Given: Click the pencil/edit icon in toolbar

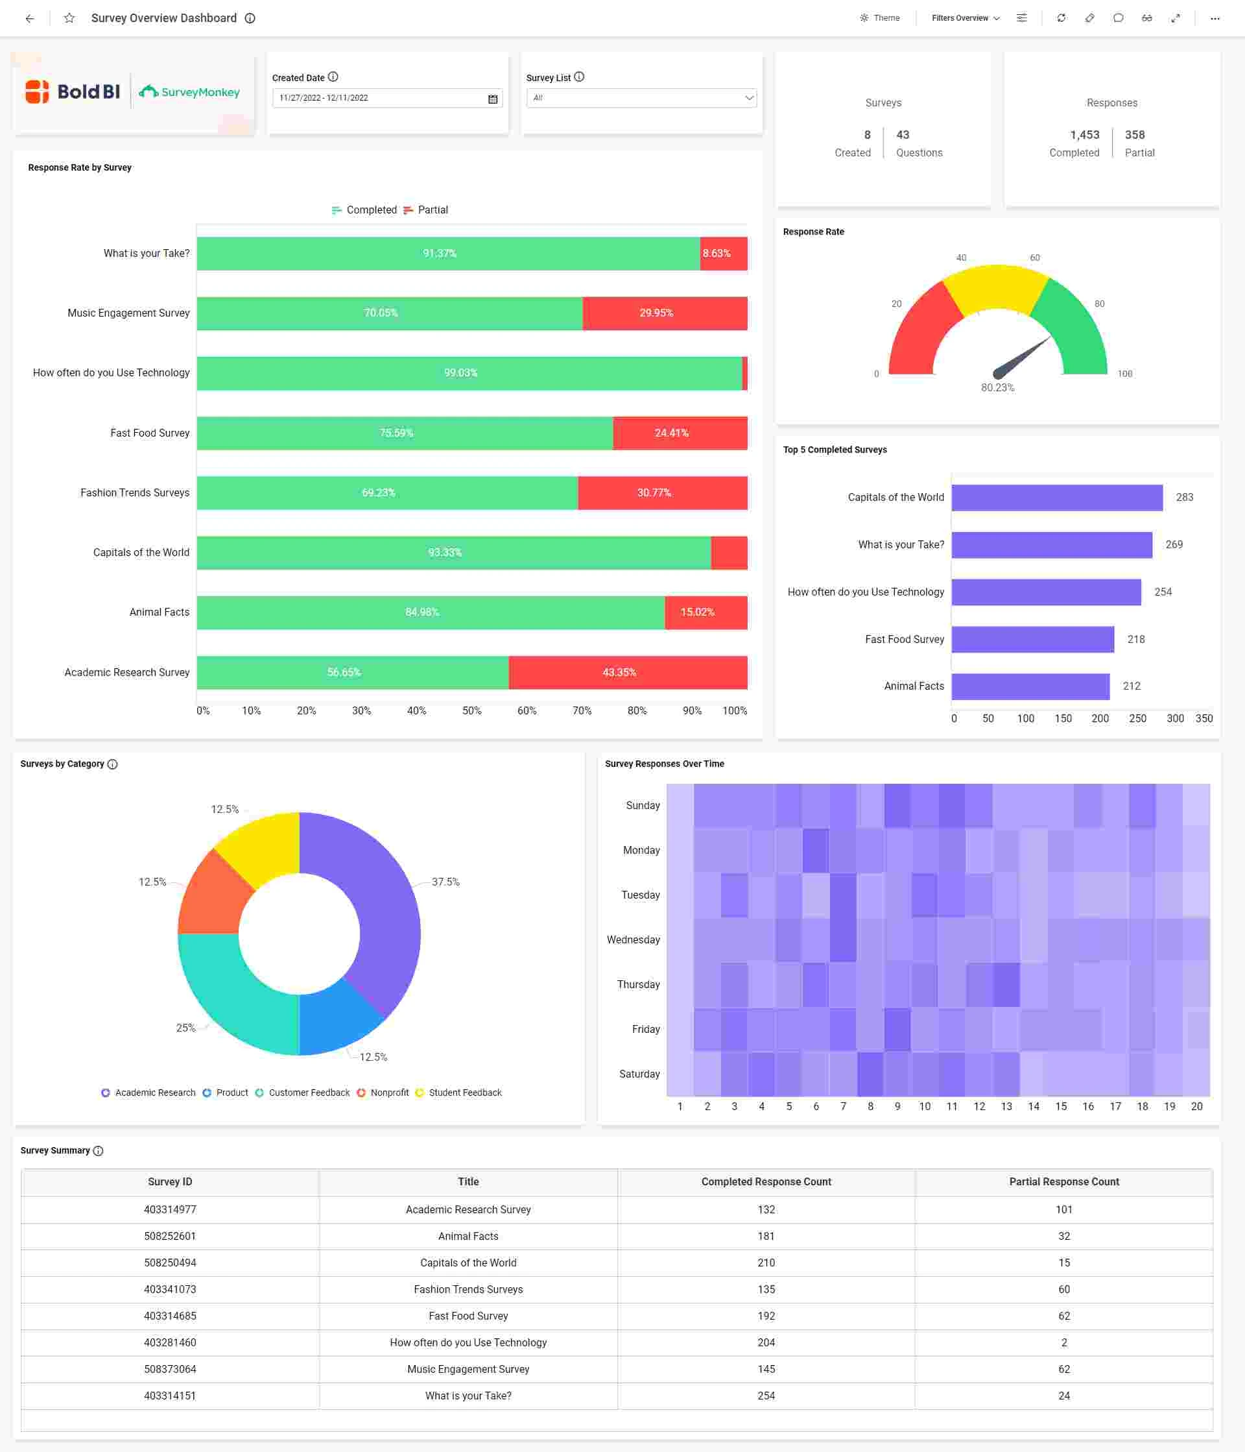Looking at the screenshot, I should [1087, 18].
